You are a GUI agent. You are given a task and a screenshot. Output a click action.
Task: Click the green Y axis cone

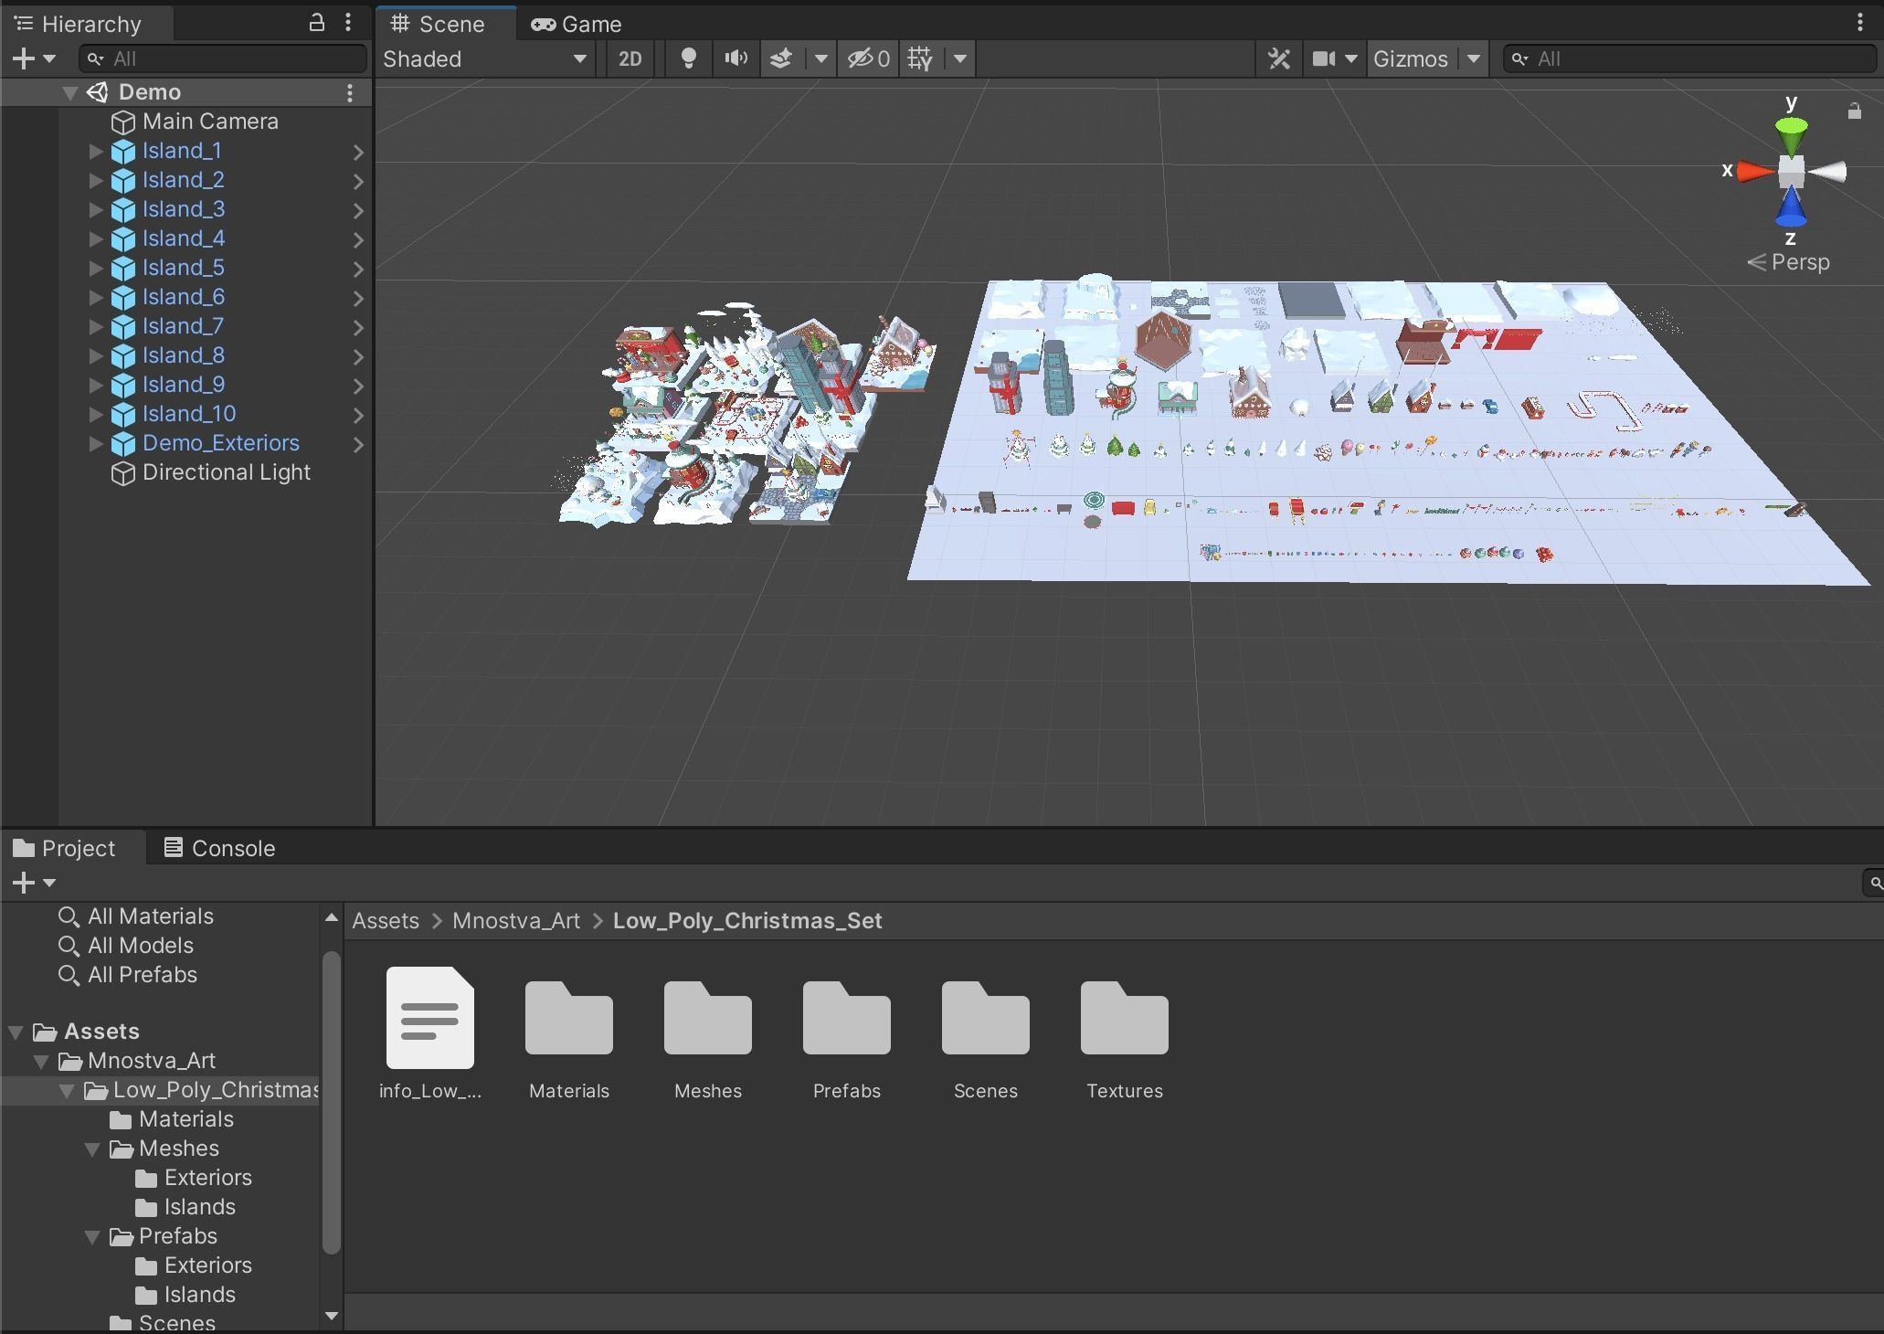1791,134
